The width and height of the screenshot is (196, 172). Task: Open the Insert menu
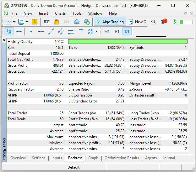pos(43,13)
